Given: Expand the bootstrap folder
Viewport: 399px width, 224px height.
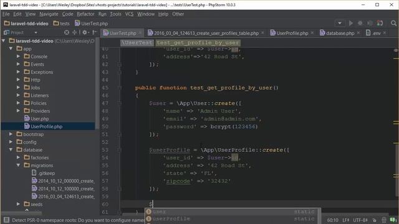Looking at the screenshot, I should coord(11,134).
